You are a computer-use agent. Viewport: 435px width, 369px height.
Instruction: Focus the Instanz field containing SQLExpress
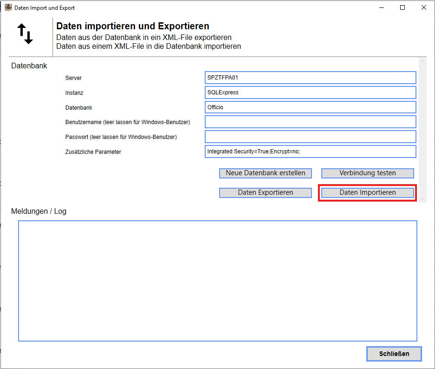(x=310, y=92)
